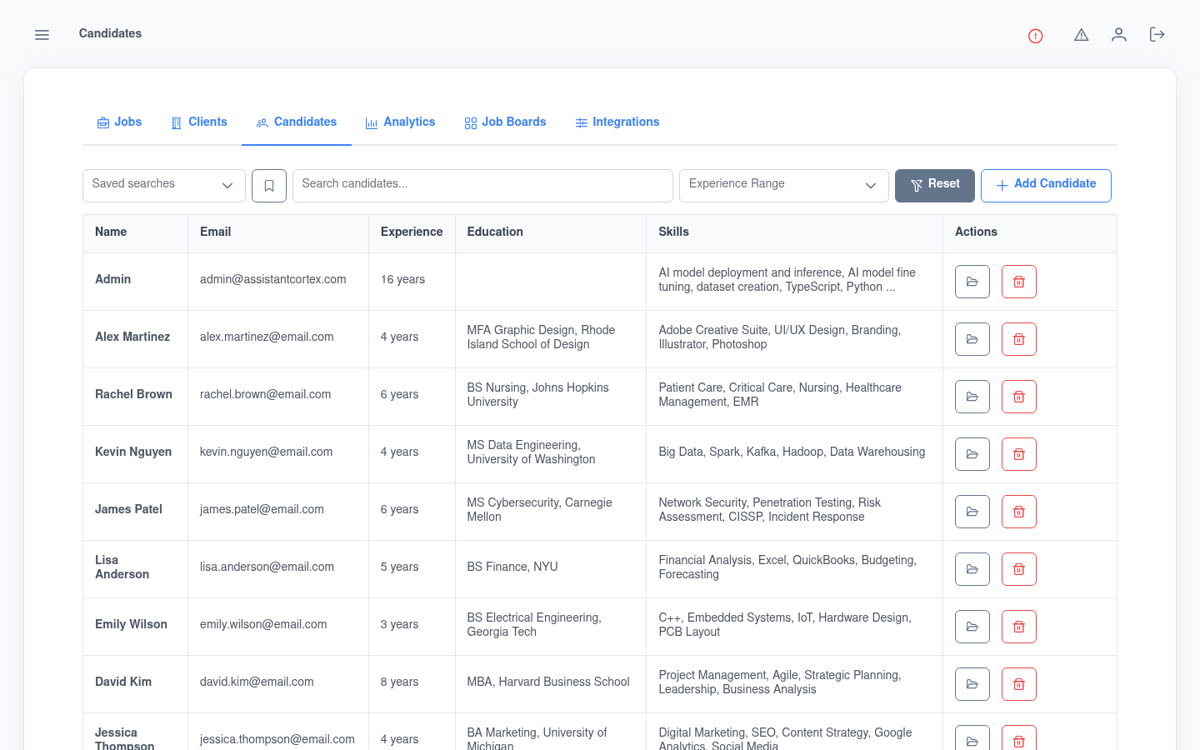This screenshot has width=1200, height=750.
Task: Open the Integrations tab
Action: pos(617,122)
